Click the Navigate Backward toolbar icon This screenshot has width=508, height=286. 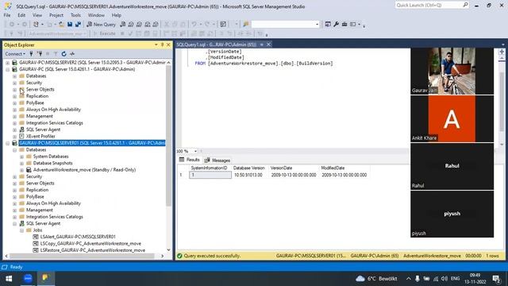pos(12,25)
